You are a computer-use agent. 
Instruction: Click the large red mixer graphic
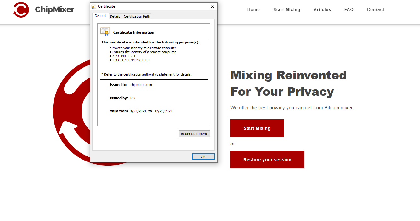[x=71, y=112]
